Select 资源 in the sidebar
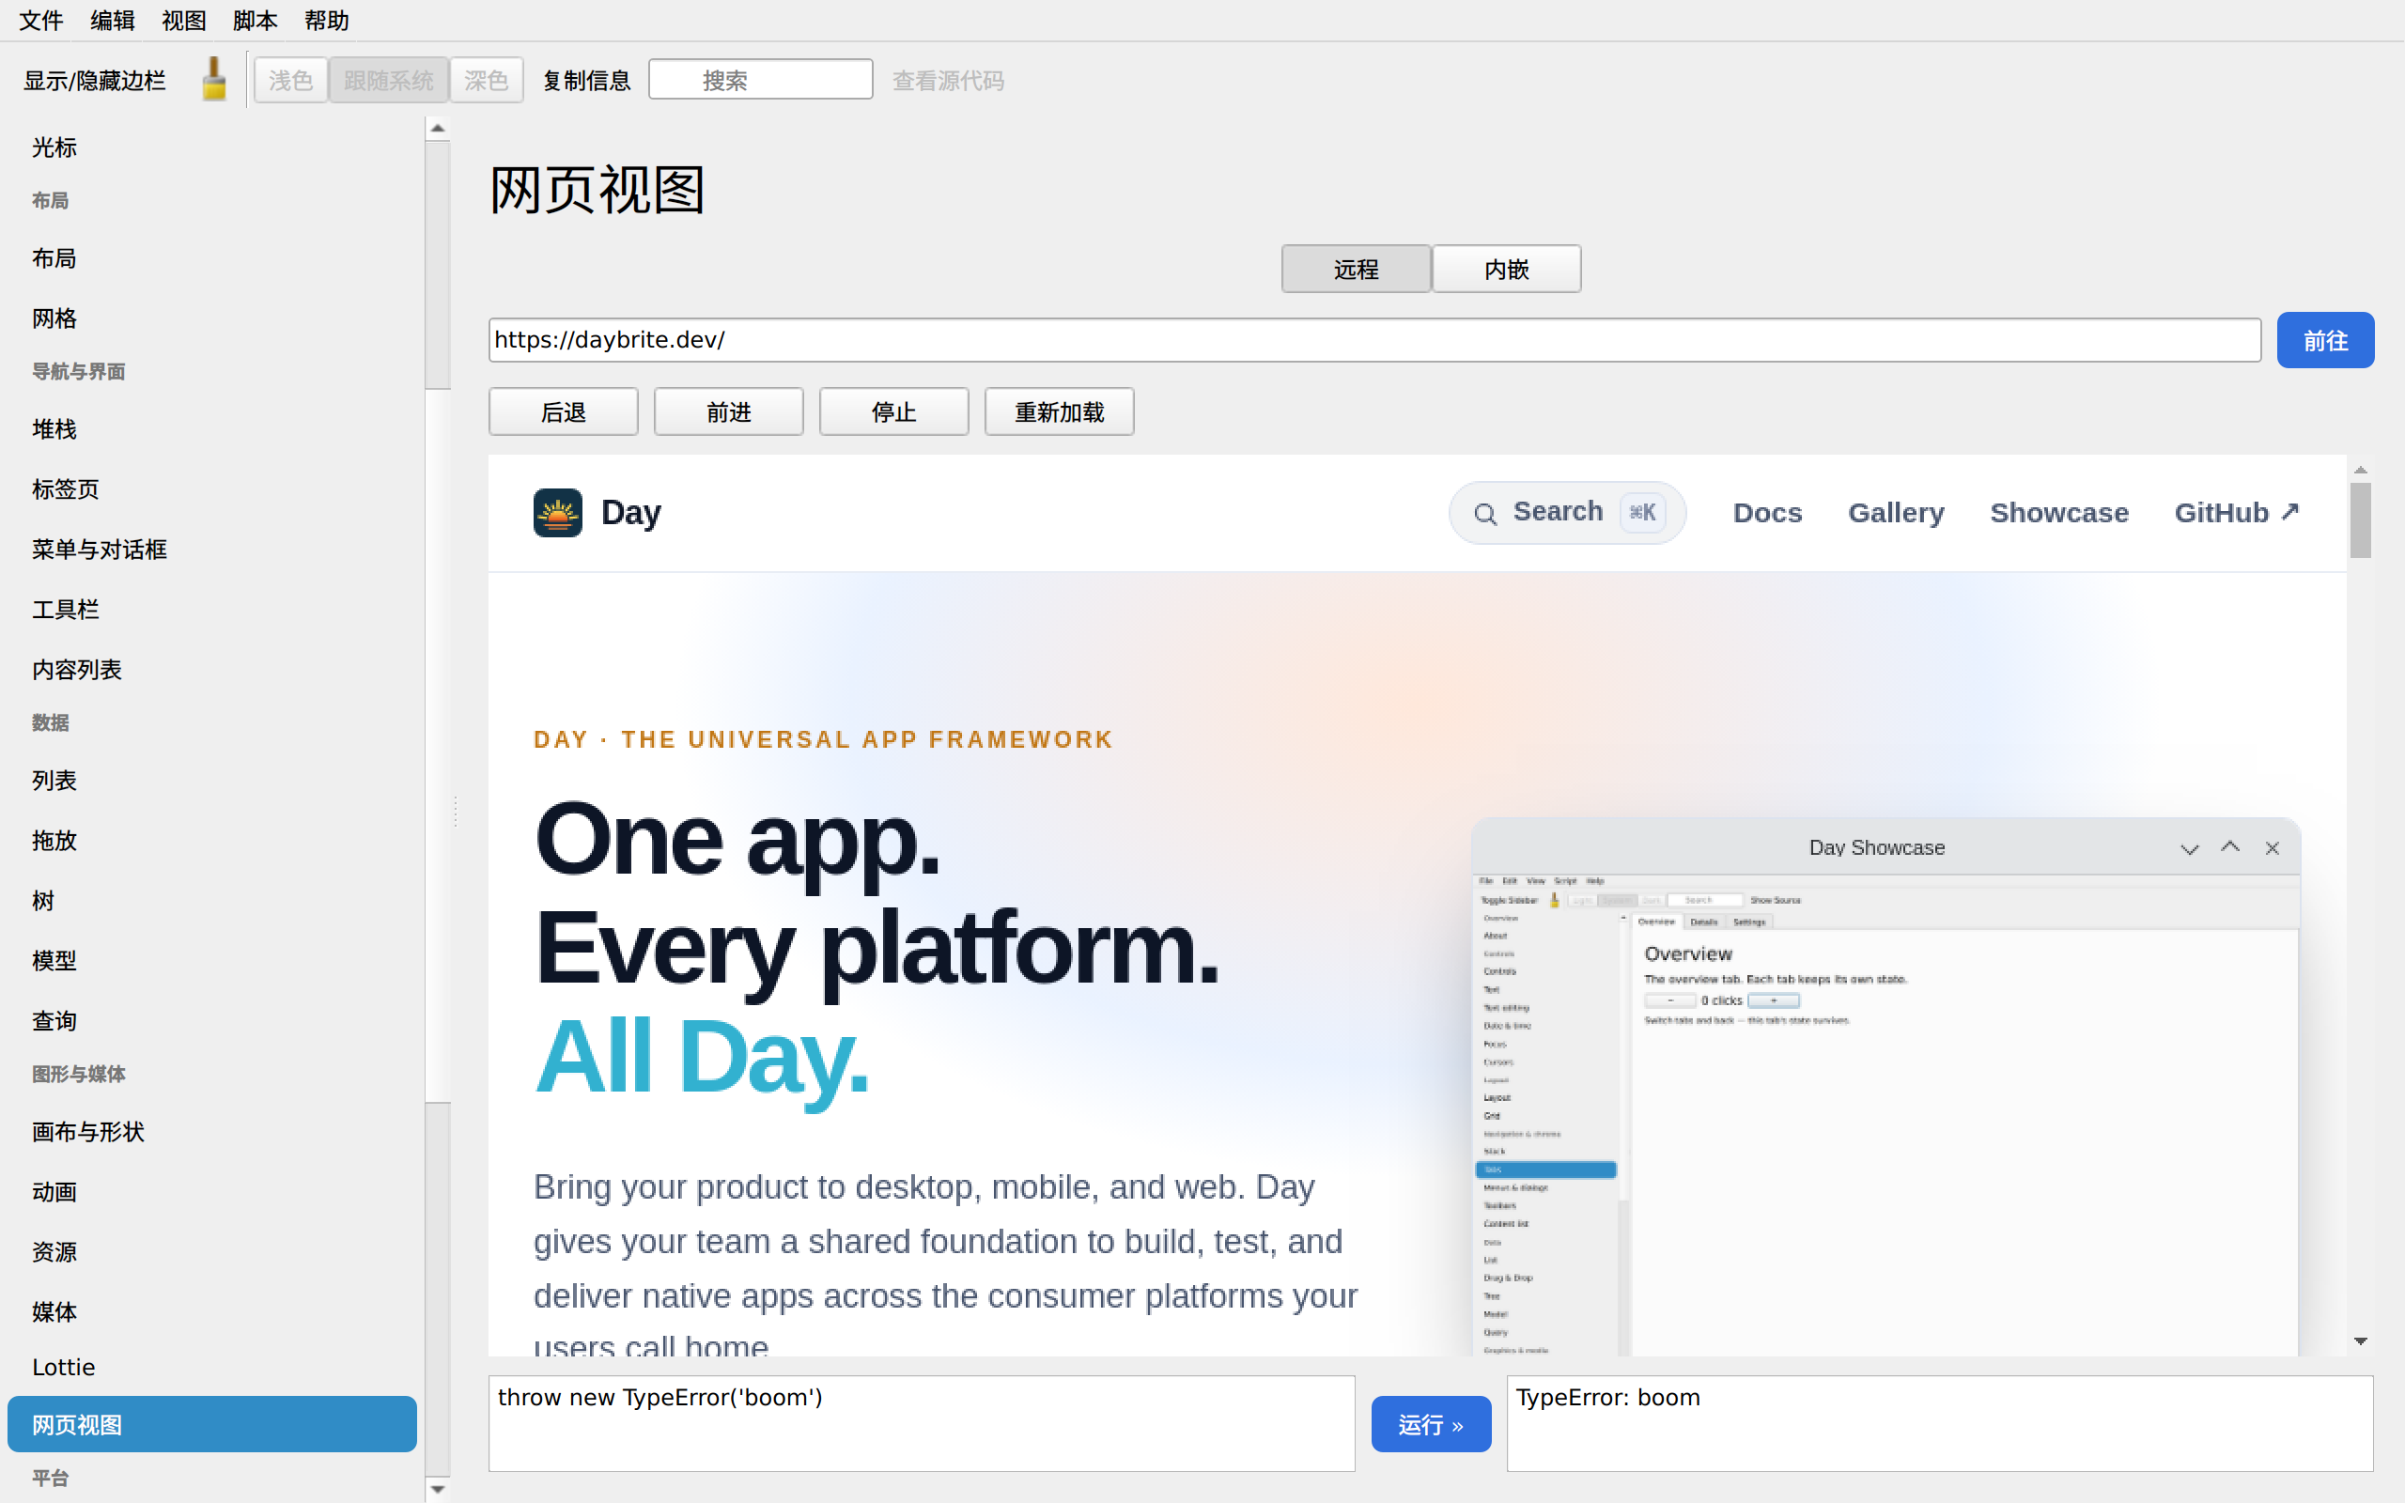The image size is (2405, 1503). [x=211, y=1252]
